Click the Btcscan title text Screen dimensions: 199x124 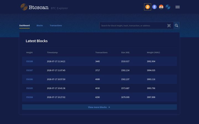pyautogui.click(x=39, y=7)
